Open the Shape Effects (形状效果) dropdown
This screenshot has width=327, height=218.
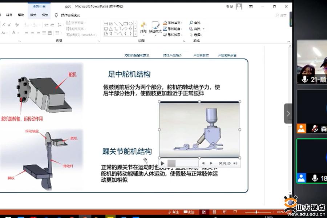click(x=173, y=35)
